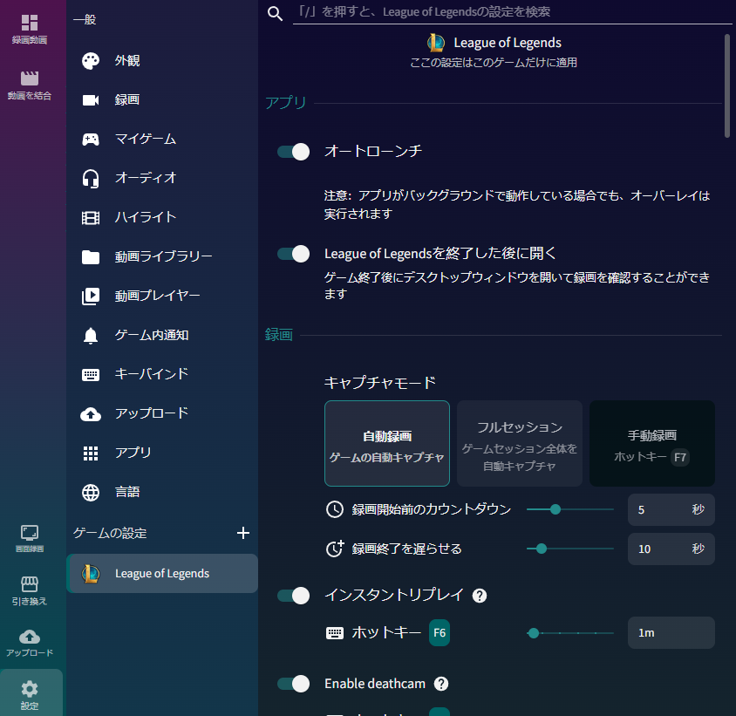This screenshot has height=716, width=736.
Task: Select 手動録画 capture mode
Action: [x=652, y=443]
